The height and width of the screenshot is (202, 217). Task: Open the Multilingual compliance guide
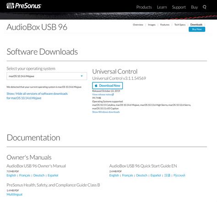click(x=15, y=194)
